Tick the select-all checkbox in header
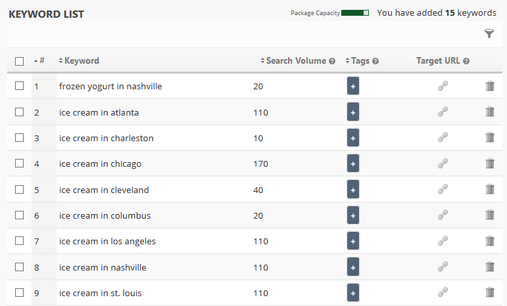The image size is (507, 306). (20, 61)
